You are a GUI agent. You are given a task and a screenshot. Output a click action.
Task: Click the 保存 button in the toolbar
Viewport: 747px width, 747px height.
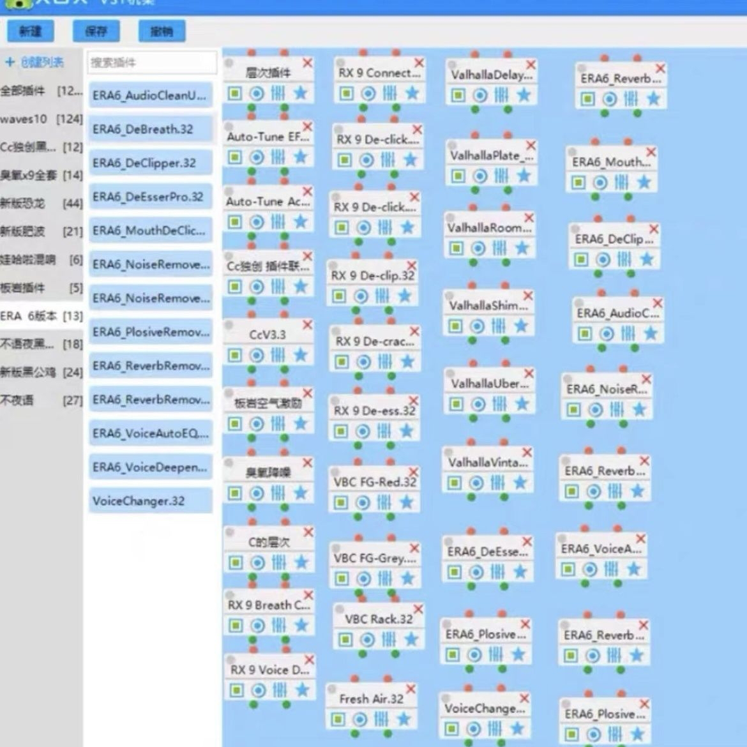(96, 31)
